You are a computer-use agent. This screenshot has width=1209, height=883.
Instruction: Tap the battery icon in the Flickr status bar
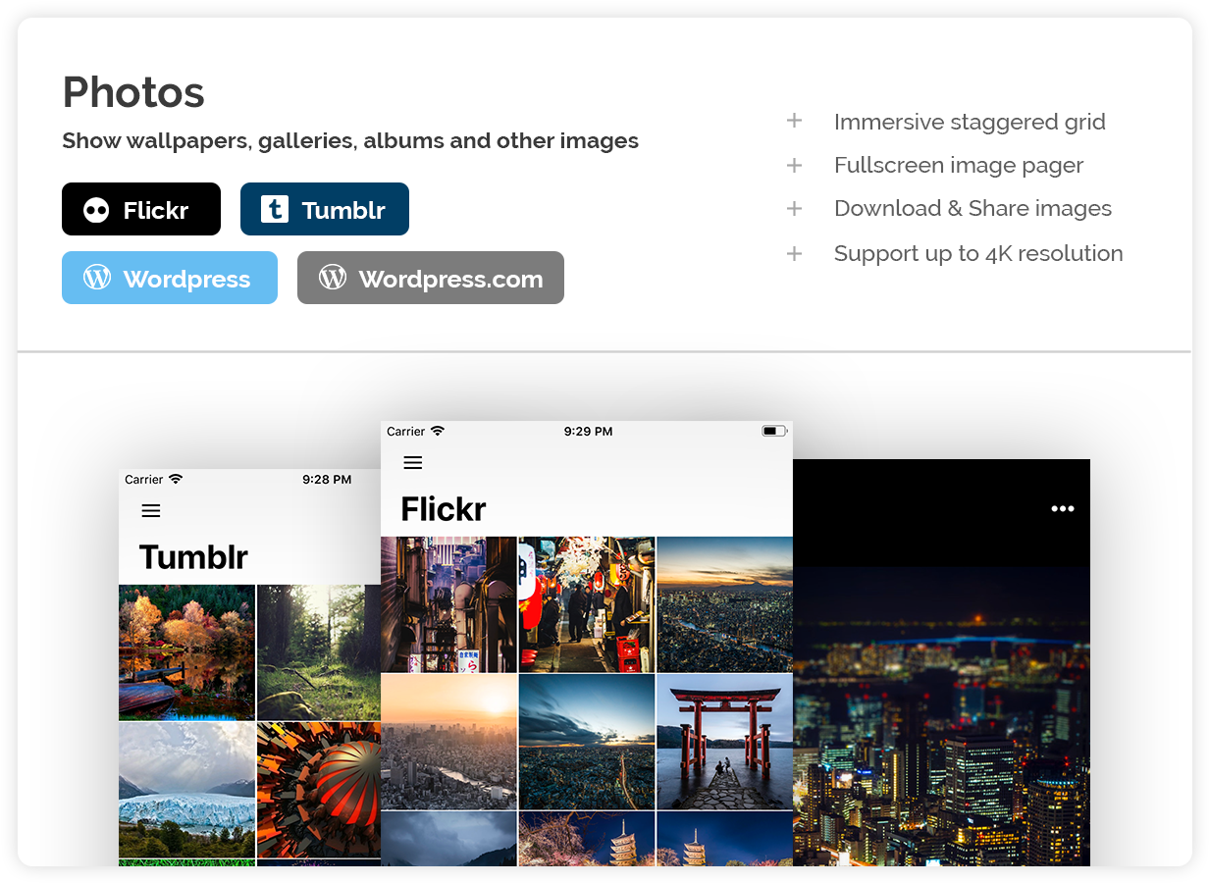pyautogui.click(x=775, y=431)
